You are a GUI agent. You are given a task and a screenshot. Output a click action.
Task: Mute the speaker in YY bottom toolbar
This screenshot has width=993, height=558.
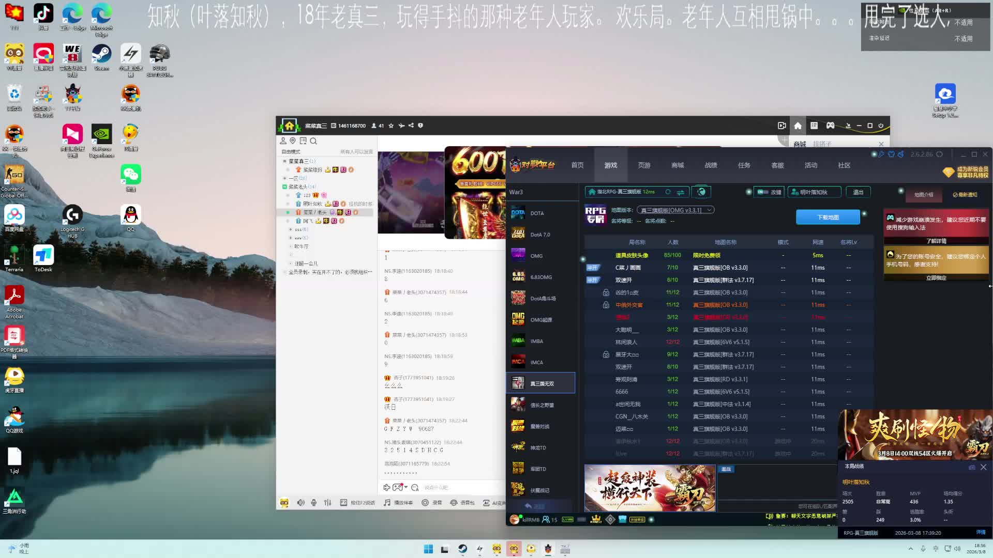click(x=300, y=503)
